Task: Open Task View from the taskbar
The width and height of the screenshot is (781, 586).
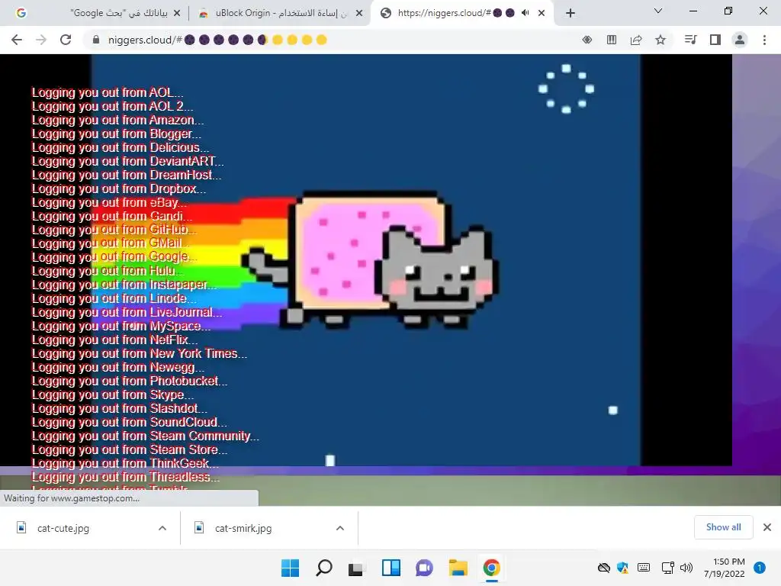Action: click(356, 568)
